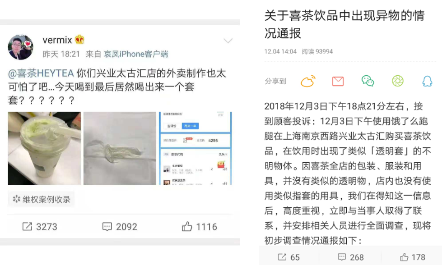Share the article to QQ
This screenshot has height=265, width=442.
pyautogui.click(x=428, y=81)
